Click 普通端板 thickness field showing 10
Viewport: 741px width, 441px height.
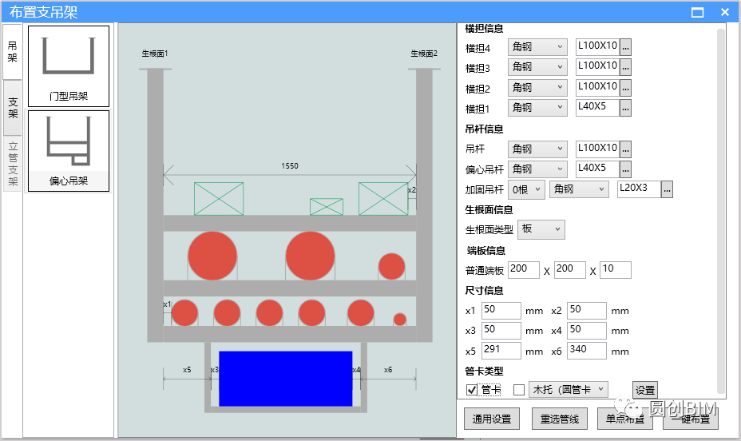(x=616, y=269)
